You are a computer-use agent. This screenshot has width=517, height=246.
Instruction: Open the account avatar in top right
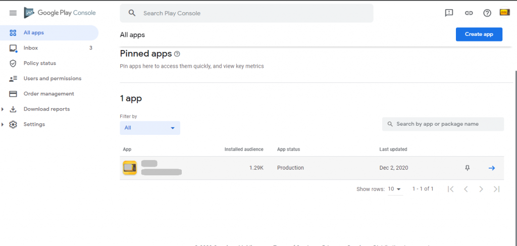pyautogui.click(x=504, y=13)
